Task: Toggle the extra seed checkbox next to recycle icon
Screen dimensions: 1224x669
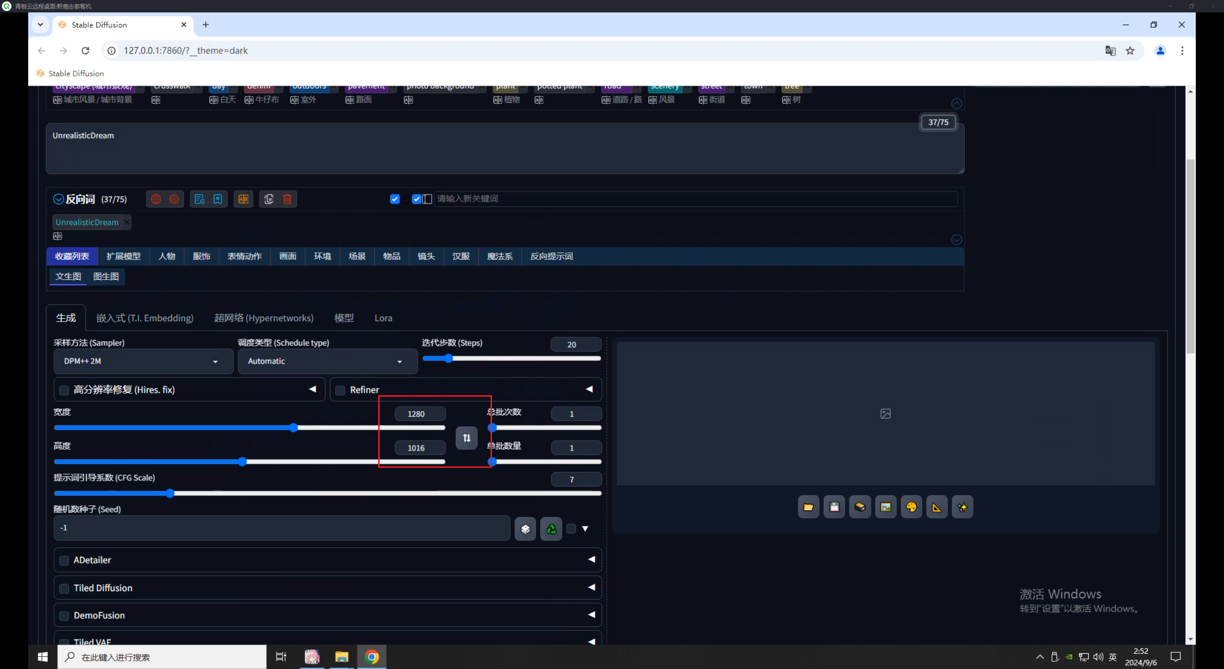Action: point(571,529)
